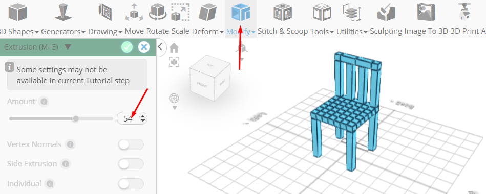Viewport: 486px width, 194px height.
Task: Select the Rotate tool icon
Action: (158, 12)
